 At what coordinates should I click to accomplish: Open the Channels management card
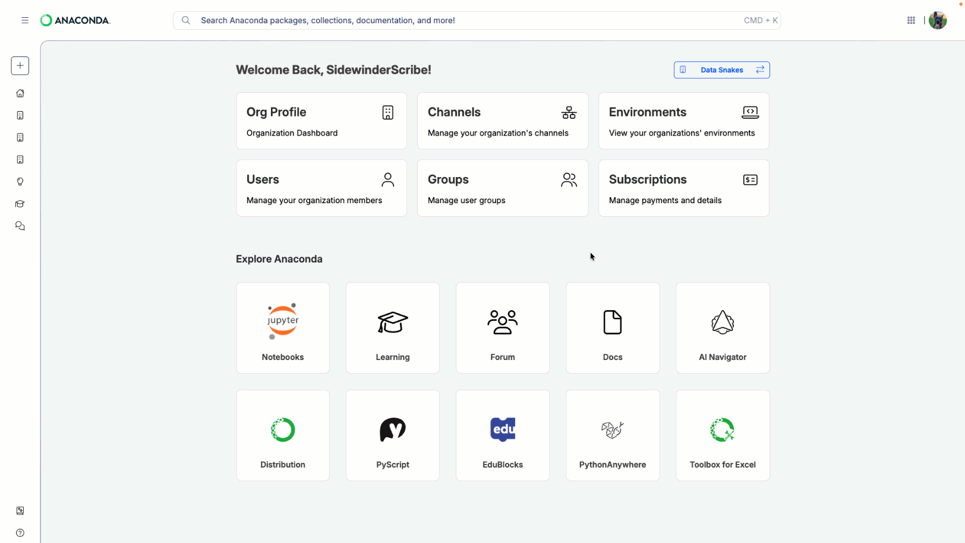pyautogui.click(x=502, y=121)
